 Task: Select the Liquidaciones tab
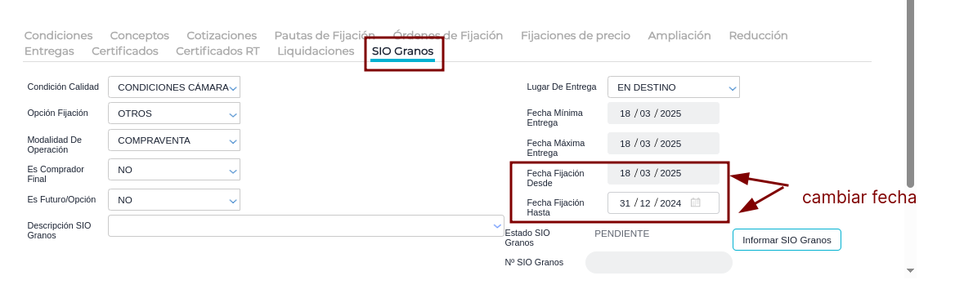pyautogui.click(x=316, y=51)
